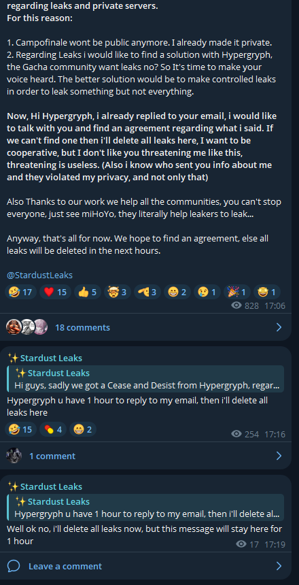Image resolution: width=299 pixels, height=585 pixels.
Task: Expand comments using the arrow beside 18 comments
Action: pos(279,328)
